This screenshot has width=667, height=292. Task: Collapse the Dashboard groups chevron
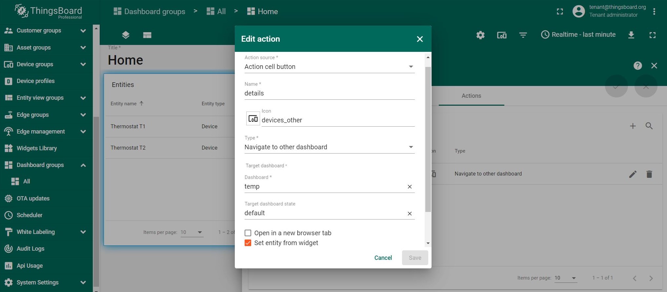[x=83, y=165]
